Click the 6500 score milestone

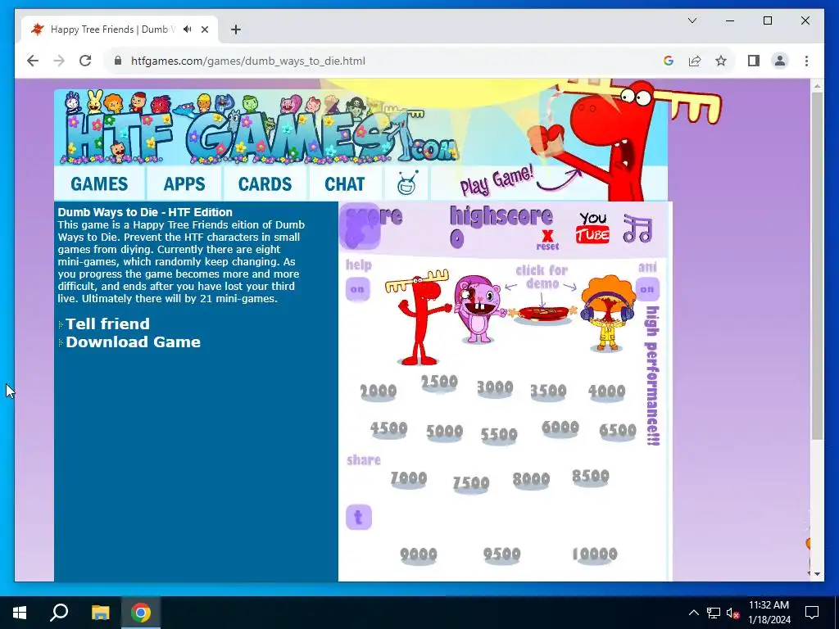(618, 431)
